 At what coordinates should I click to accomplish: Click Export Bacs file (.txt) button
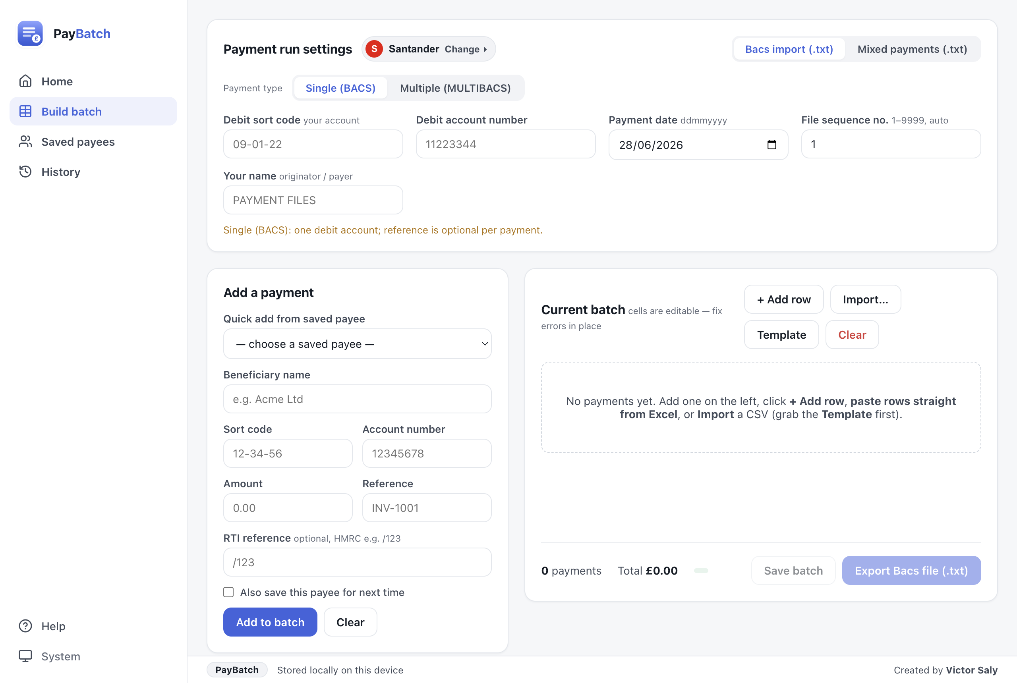pos(911,570)
